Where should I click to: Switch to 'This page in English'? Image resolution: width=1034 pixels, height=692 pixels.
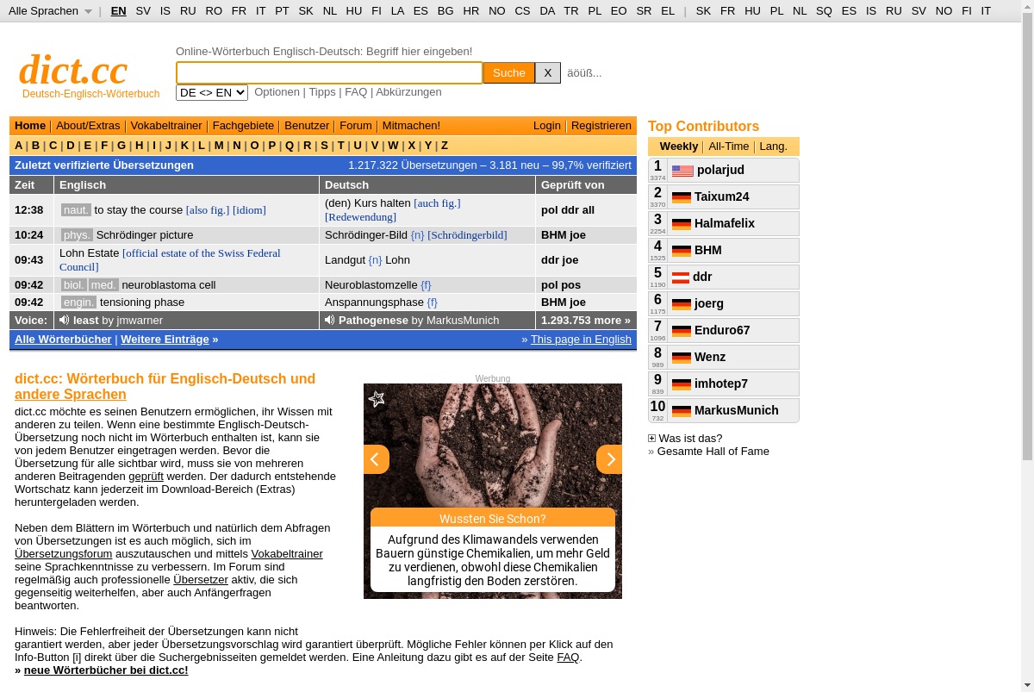pos(581,340)
